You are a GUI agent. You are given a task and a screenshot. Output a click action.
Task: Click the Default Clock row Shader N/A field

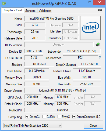[x=93, y=104]
